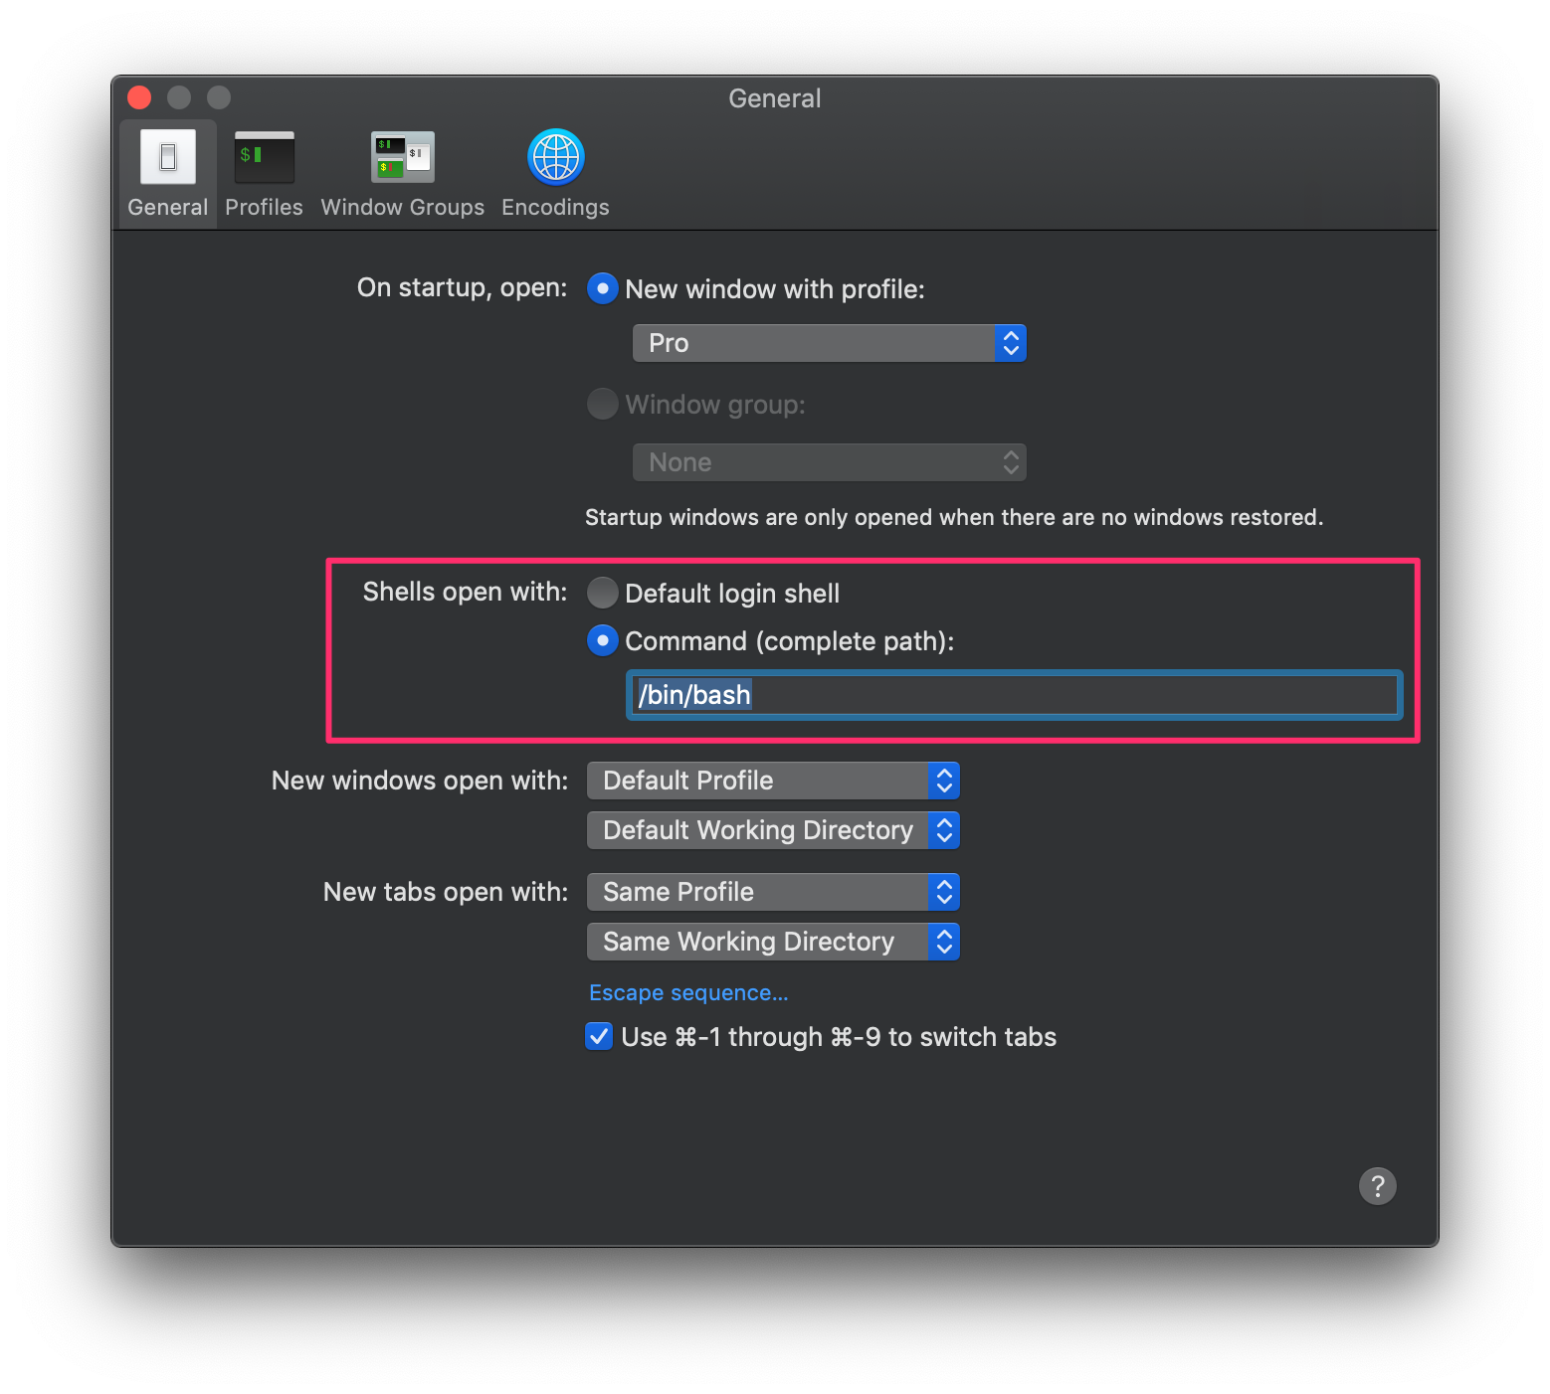The width and height of the screenshot is (1550, 1394).
Task: Select 'New window with profile' radio button
Action: (602, 289)
